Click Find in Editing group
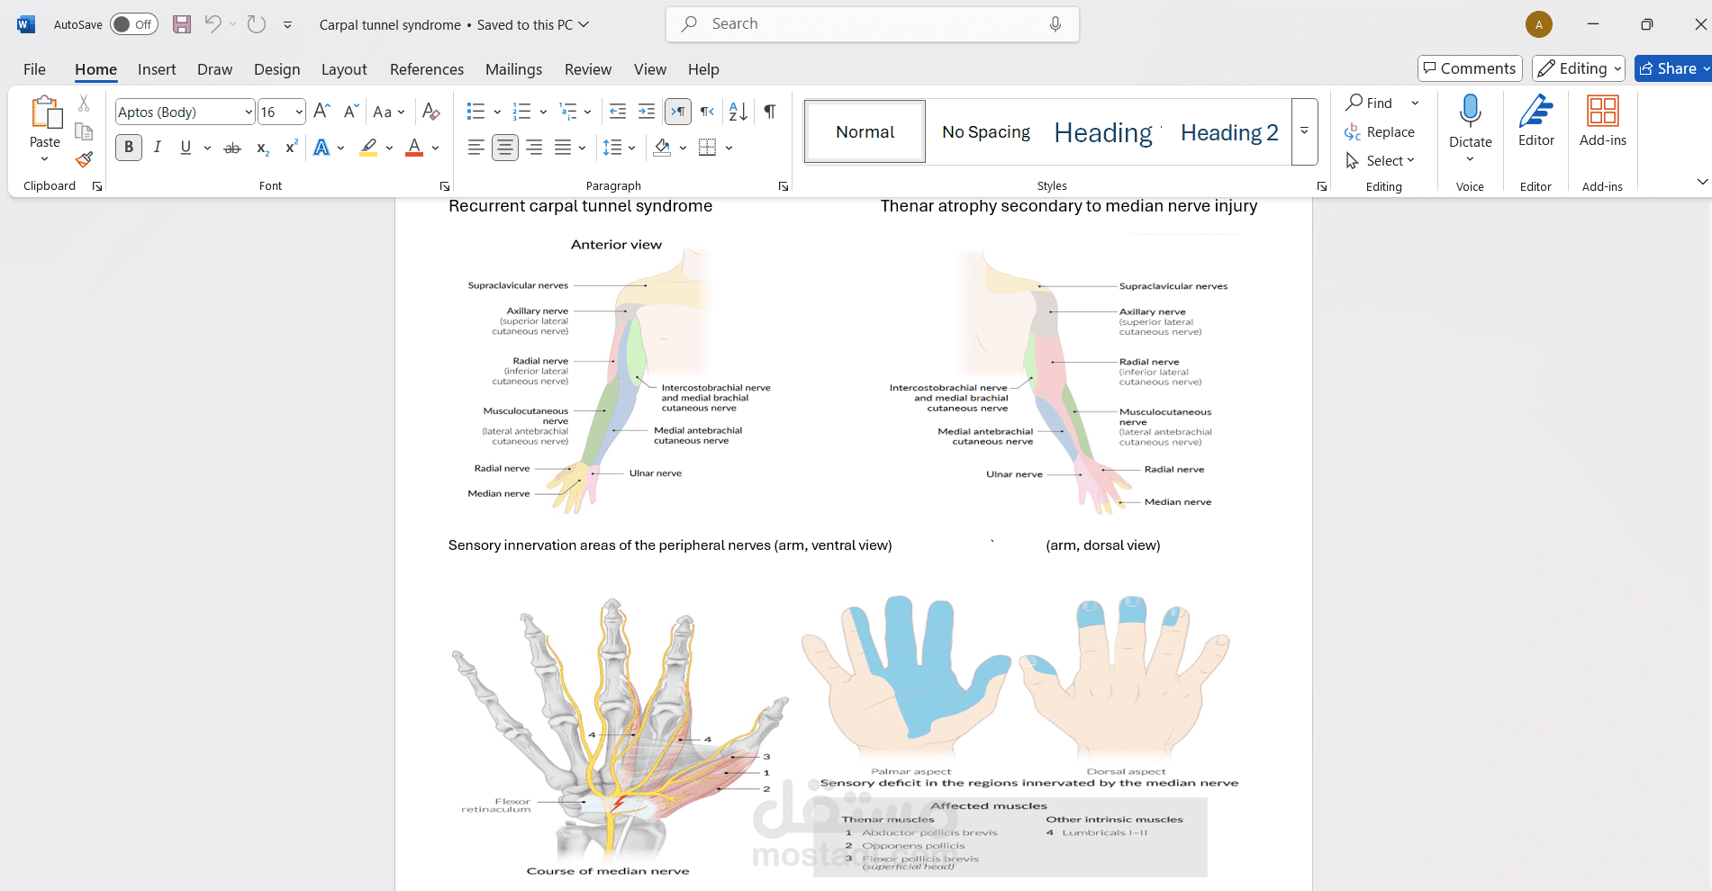This screenshot has height=891, width=1712. click(1370, 103)
